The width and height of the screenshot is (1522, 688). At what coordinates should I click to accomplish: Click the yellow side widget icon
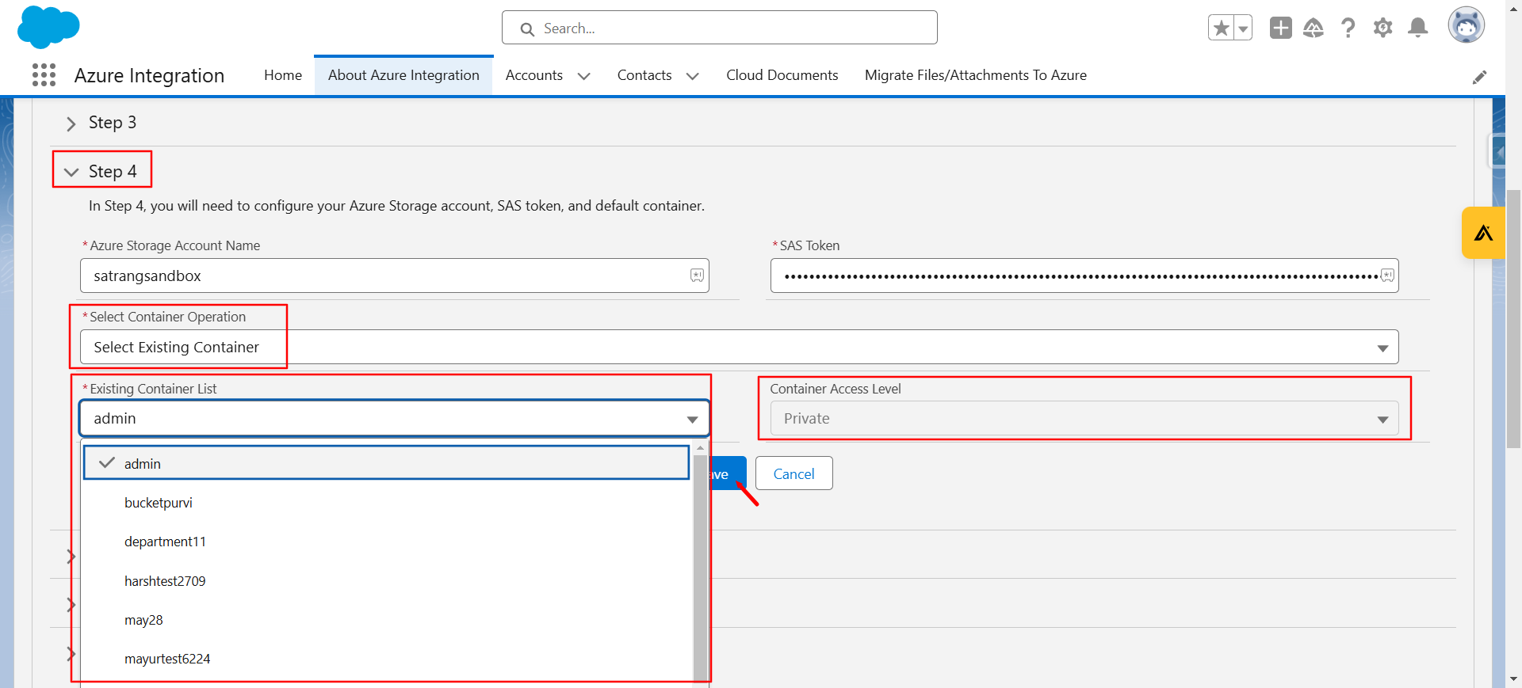1483,233
